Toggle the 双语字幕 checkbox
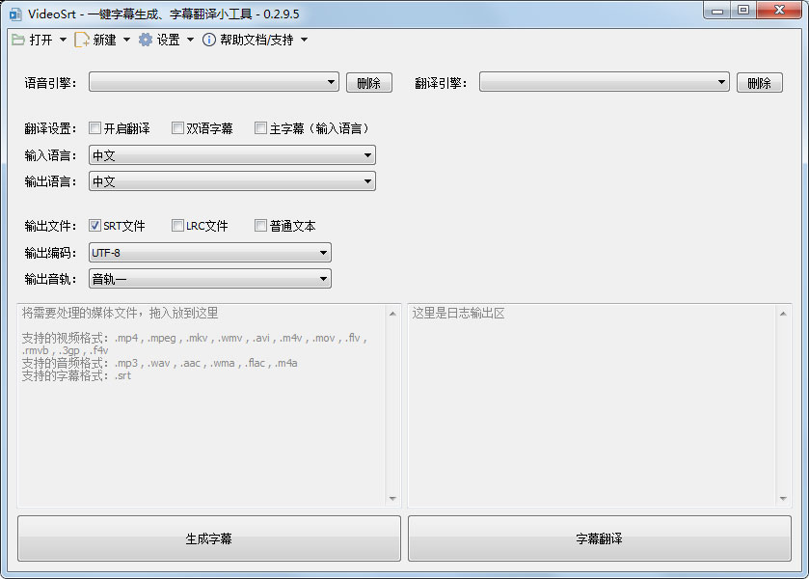809x579 pixels. pyautogui.click(x=177, y=128)
